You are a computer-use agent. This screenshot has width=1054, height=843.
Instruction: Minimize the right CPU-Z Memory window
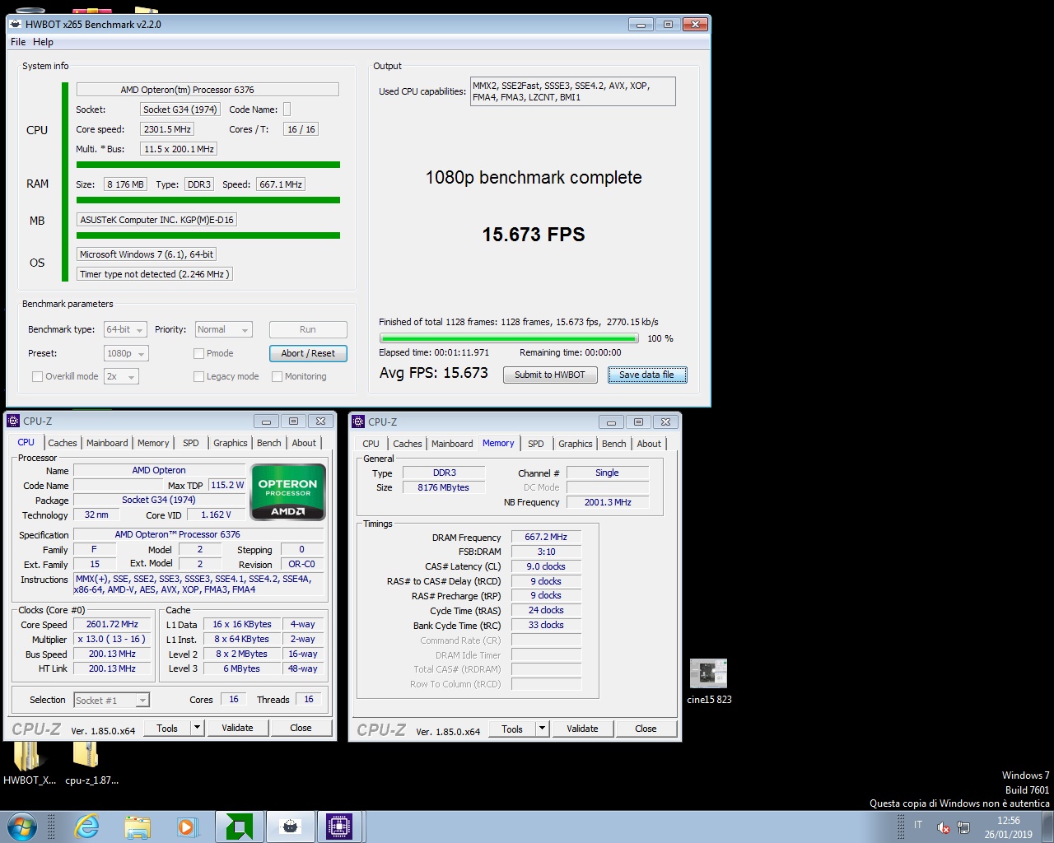(611, 421)
